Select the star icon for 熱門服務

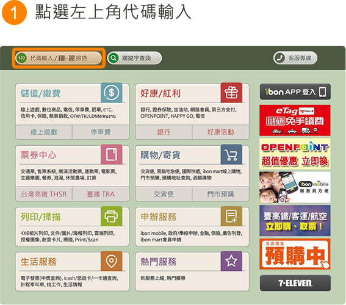point(231,261)
